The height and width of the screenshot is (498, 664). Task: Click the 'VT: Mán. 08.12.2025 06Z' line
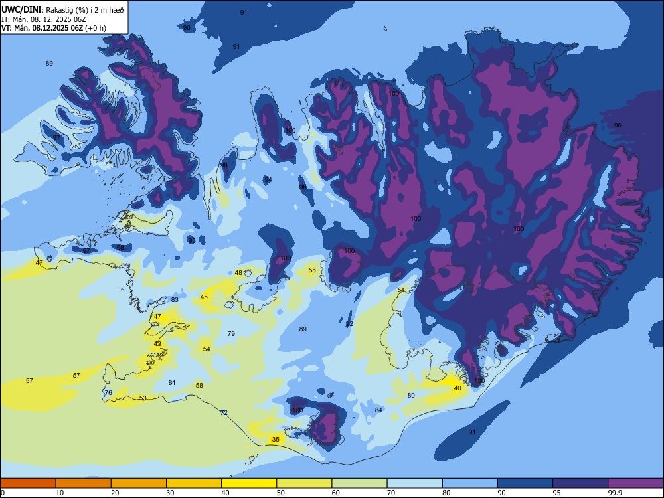42,28
